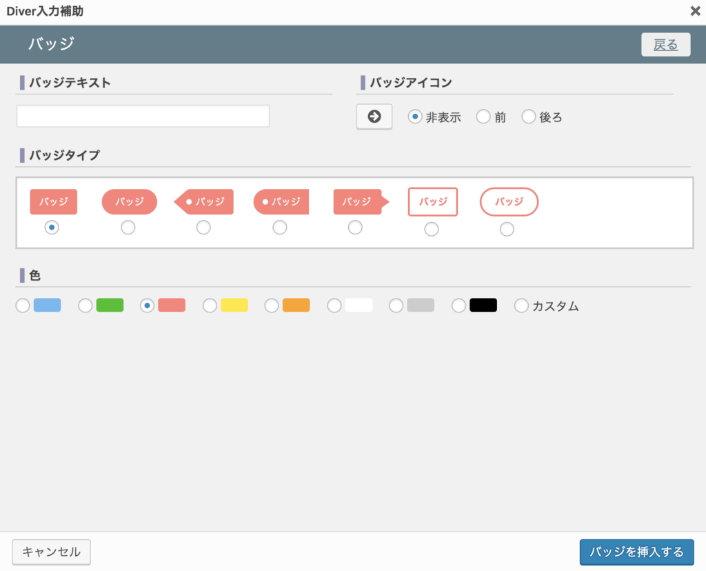Pick the outlined rounded badge style

507,229
